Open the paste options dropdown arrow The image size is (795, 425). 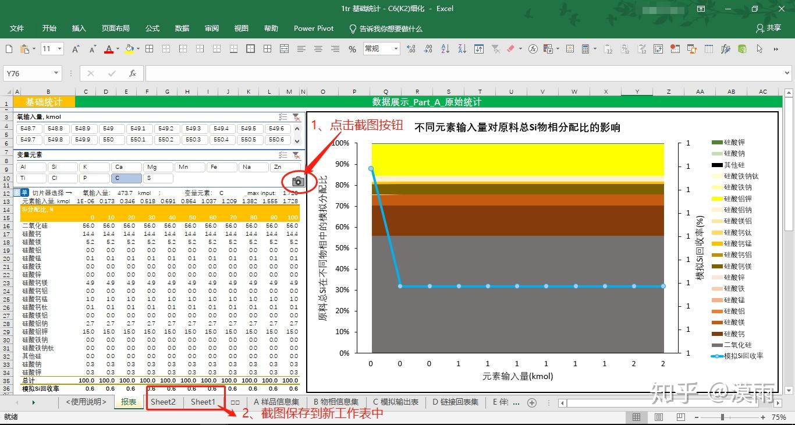[x=34, y=49]
